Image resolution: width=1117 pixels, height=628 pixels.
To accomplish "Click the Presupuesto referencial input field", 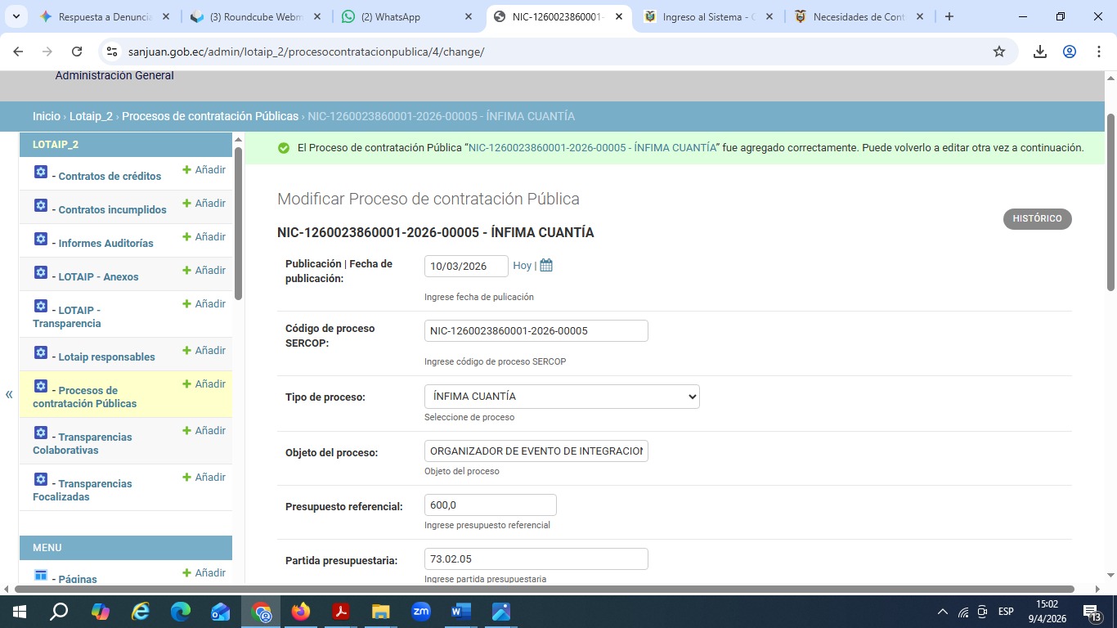I will tap(490, 505).
